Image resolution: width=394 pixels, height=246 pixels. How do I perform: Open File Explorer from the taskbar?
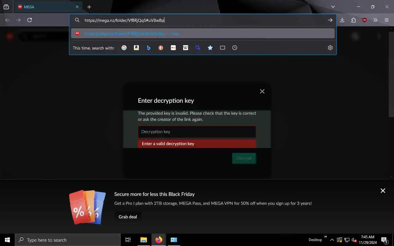pyautogui.click(x=144, y=240)
